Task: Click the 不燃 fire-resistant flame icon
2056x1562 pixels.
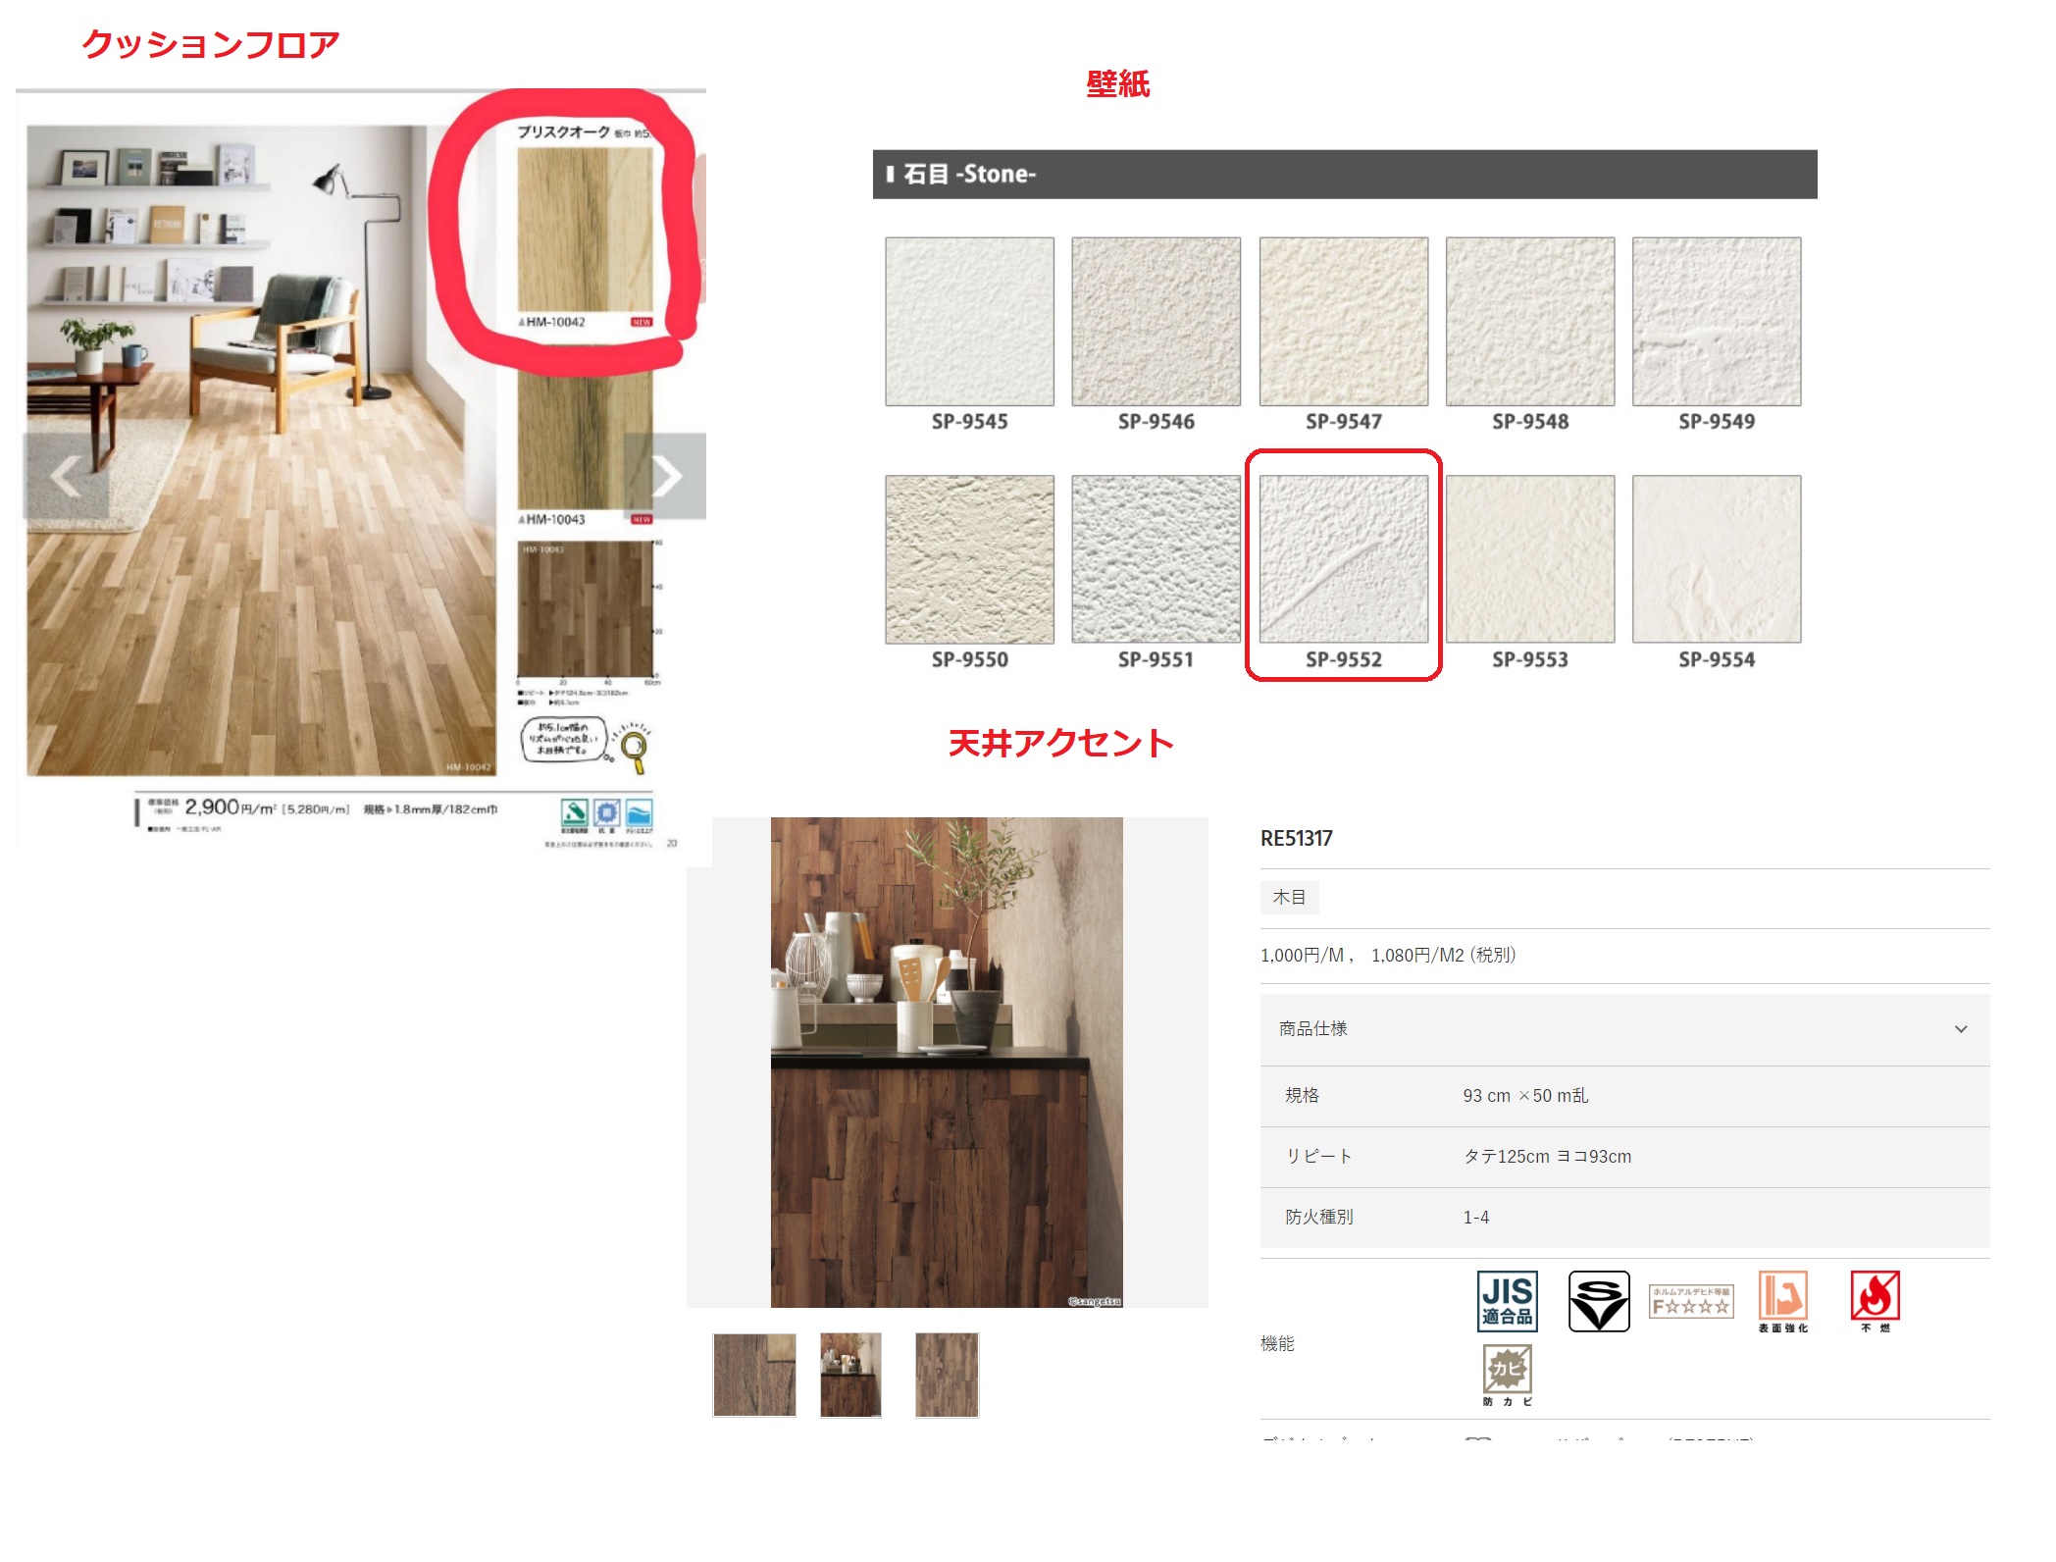Action: [x=1874, y=1297]
